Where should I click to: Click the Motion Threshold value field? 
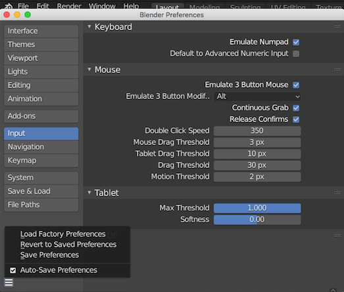click(x=257, y=177)
